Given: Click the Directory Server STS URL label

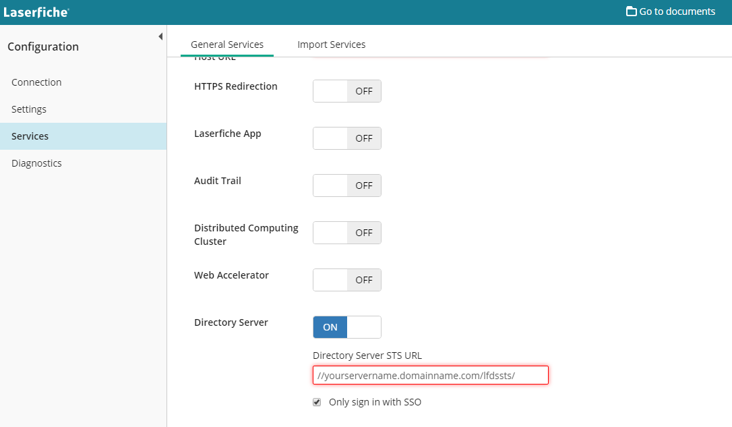Looking at the screenshot, I should [x=367, y=355].
